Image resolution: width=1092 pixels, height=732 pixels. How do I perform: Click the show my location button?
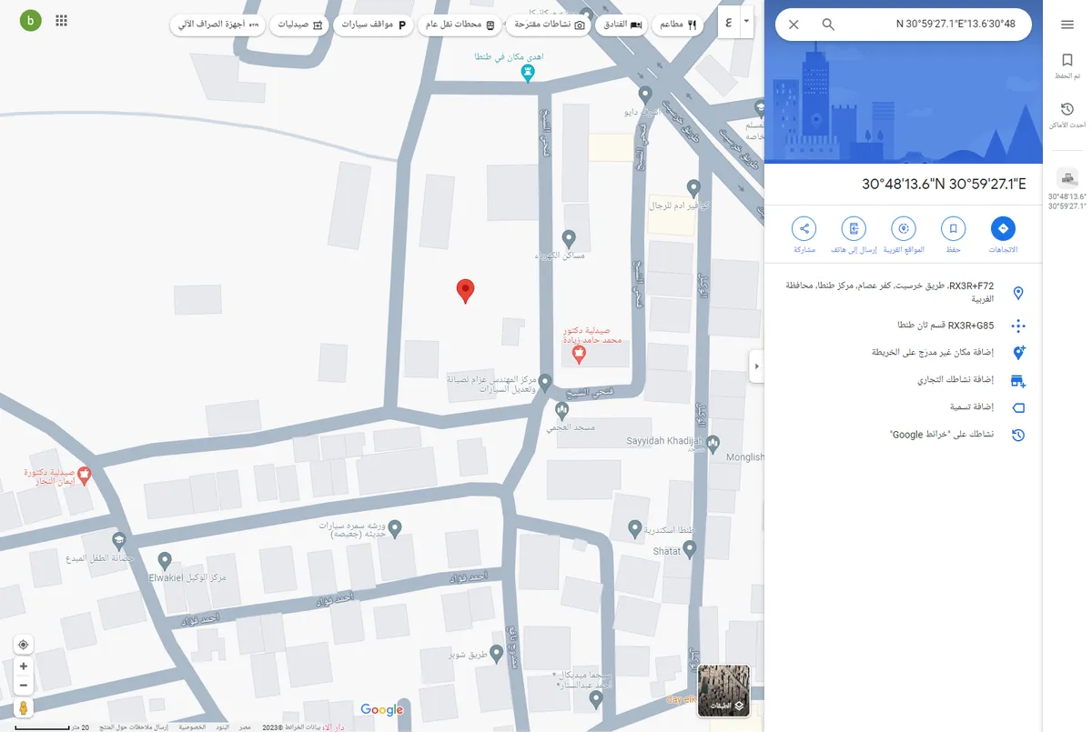(24, 645)
